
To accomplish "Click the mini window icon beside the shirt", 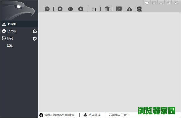I will click(x=154, y=3).
